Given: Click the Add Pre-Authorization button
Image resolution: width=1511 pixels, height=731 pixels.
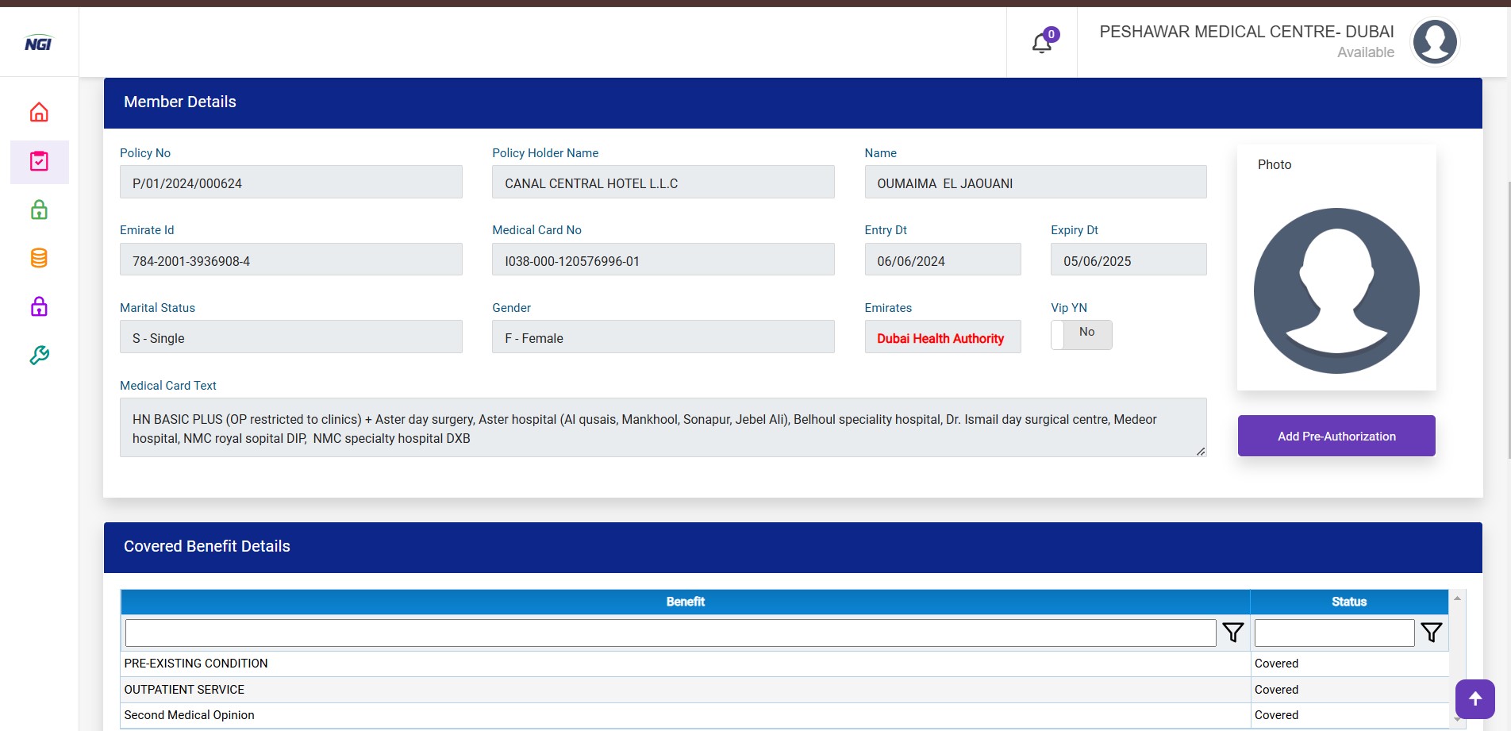Looking at the screenshot, I should pos(1336,436).
